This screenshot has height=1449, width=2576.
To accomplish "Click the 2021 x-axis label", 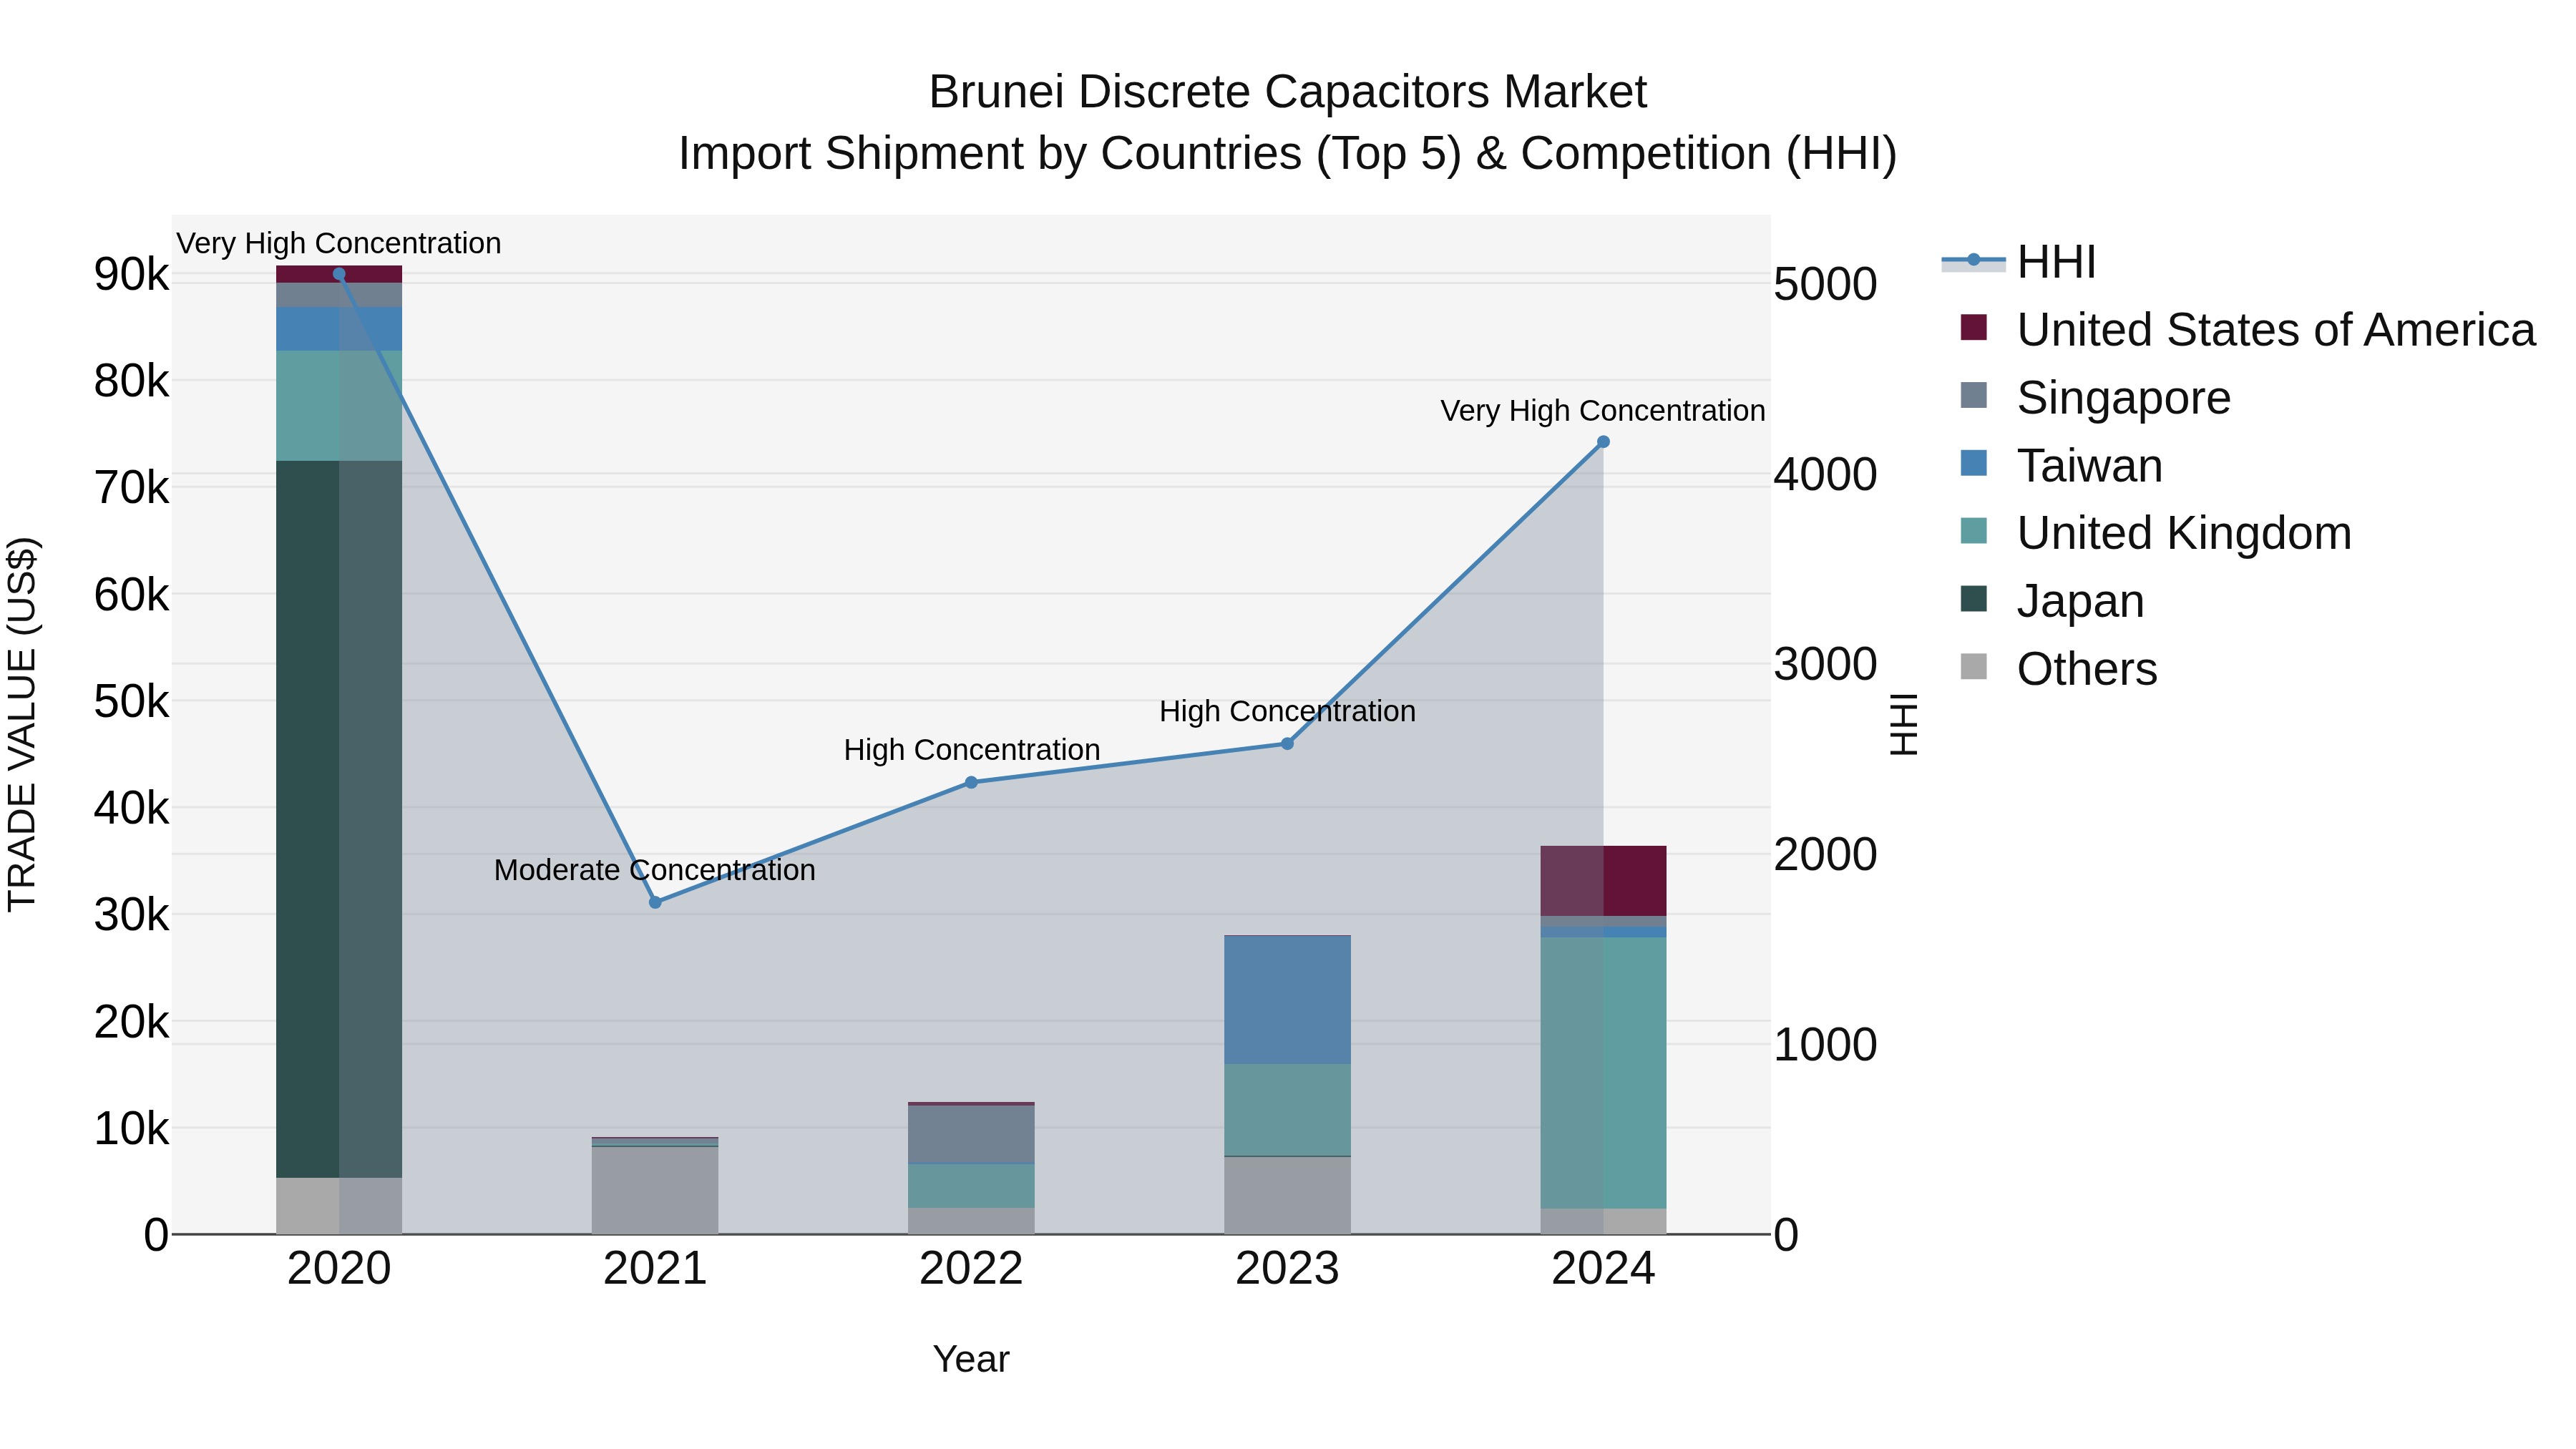I will pos(655,1269).
